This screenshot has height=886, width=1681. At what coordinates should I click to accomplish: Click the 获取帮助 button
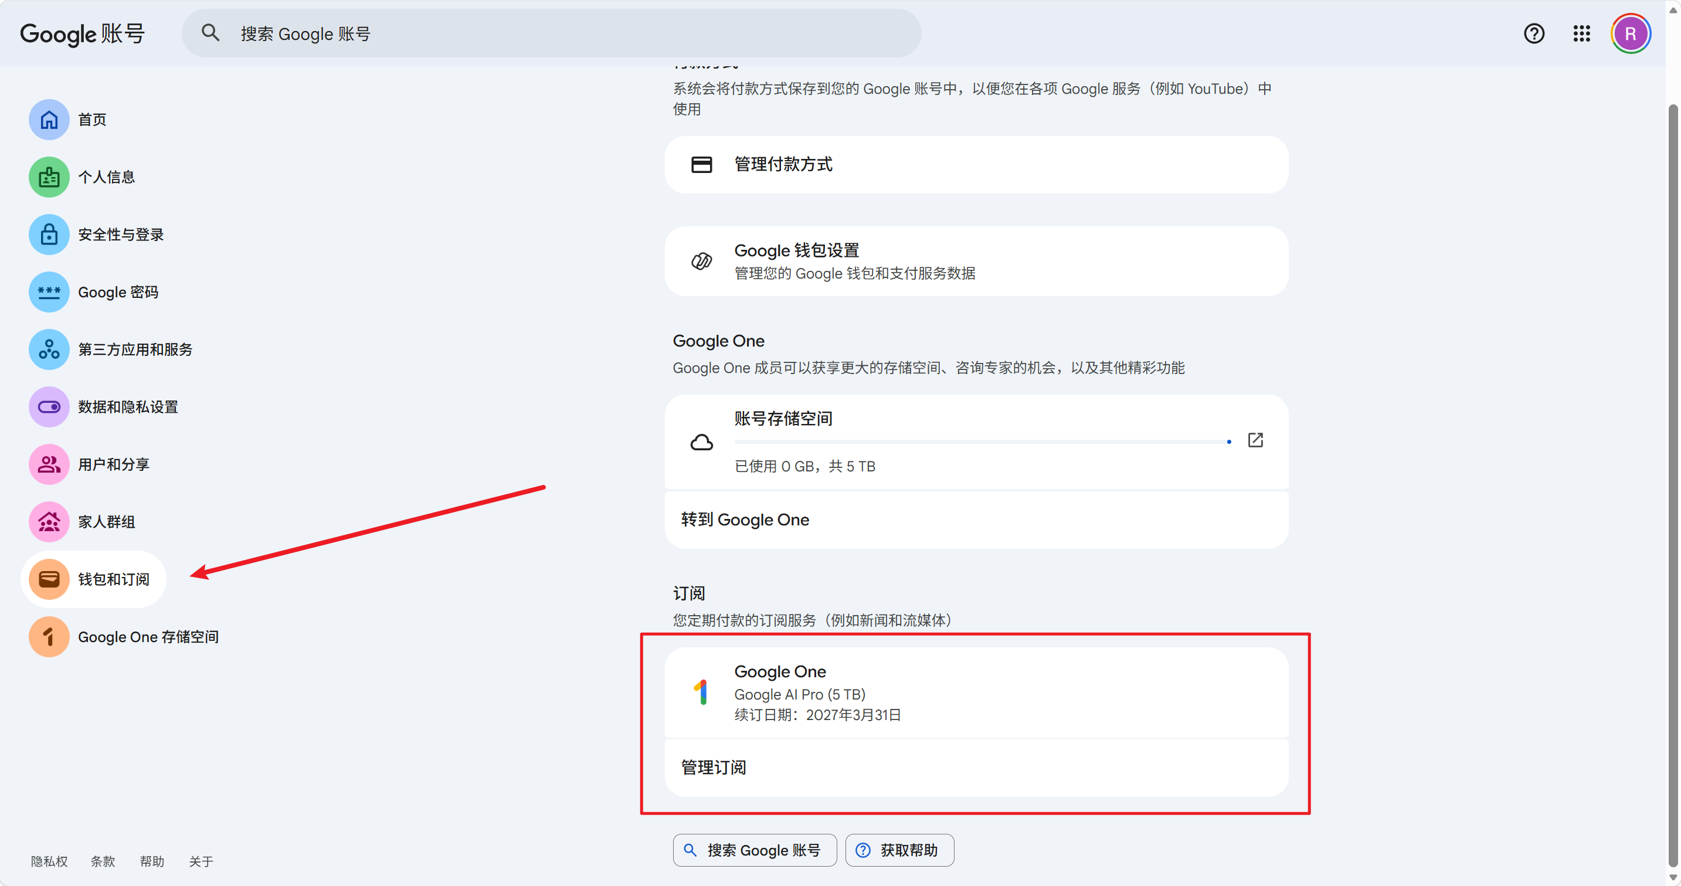pyautogui.click(x=899, y=850)
